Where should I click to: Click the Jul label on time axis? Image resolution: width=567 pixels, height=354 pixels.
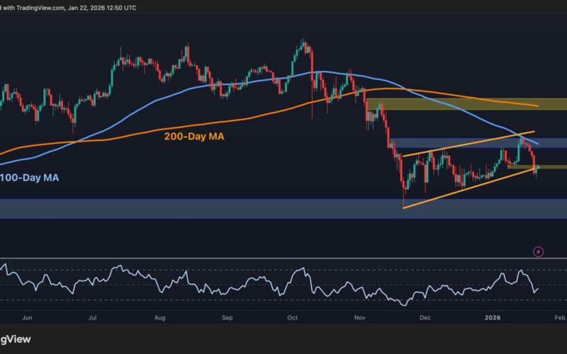(x=93, y=319)
